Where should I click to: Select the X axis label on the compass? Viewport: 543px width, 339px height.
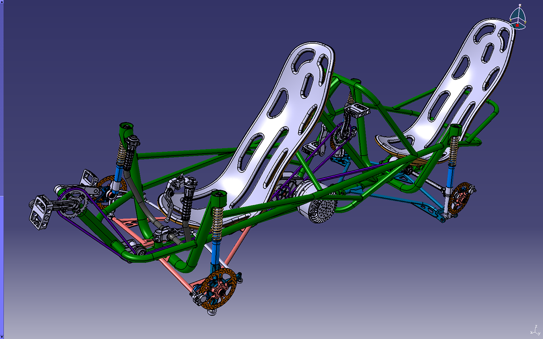(x=510, y=20)
